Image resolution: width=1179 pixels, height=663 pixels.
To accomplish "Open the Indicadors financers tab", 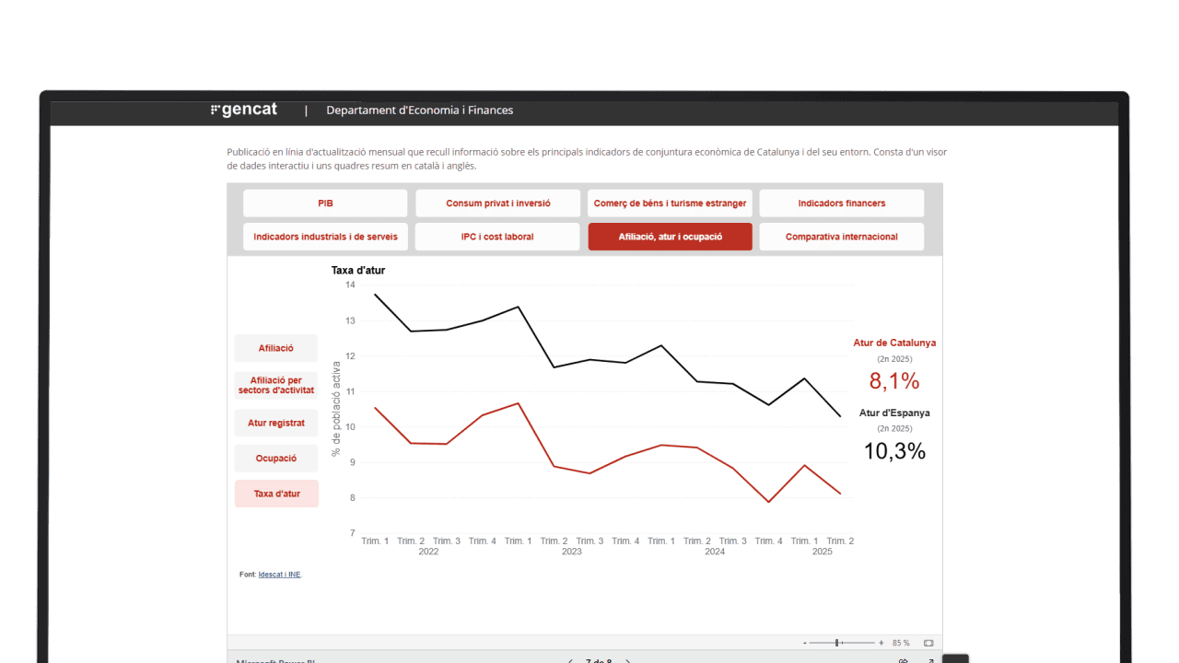I will click(841, 204).
